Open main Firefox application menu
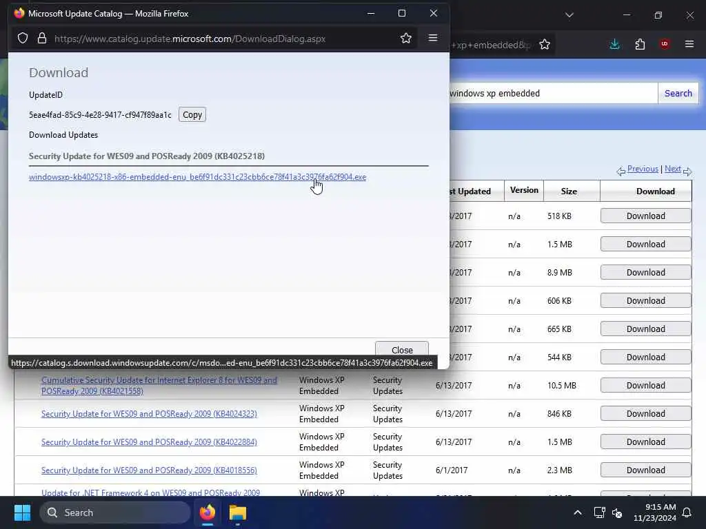 [x=689, y=44]
